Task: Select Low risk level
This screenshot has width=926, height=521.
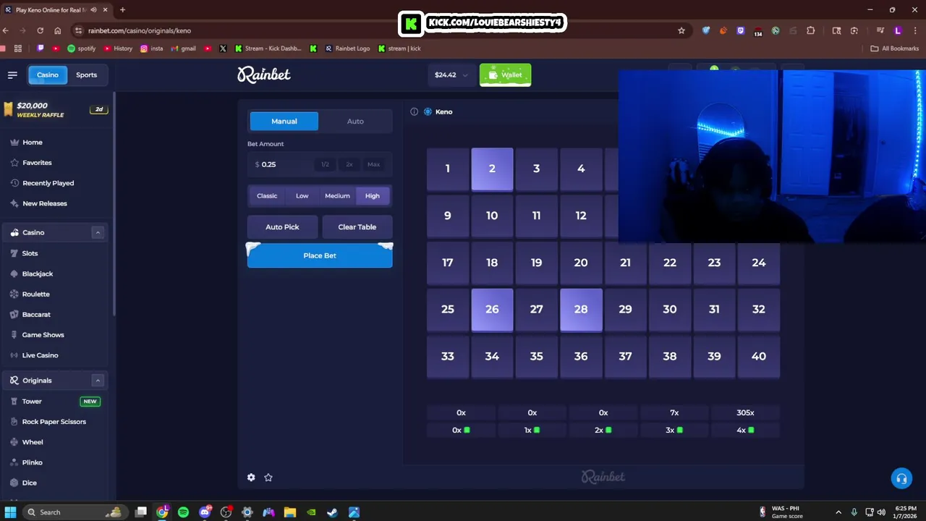Action: (x=302, y=196)
